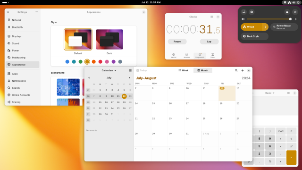The image size is (302, 170).
Task: Go to next month in mini calendar
Action: [x=129, y=77]
